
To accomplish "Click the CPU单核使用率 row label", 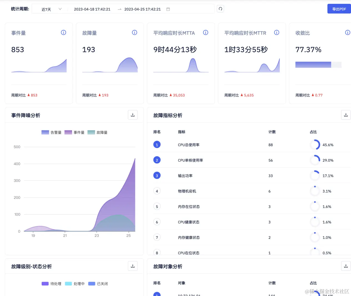I will point(190,160).
